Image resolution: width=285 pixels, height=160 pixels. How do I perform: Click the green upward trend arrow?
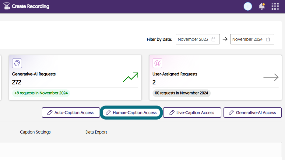point(131,77)
